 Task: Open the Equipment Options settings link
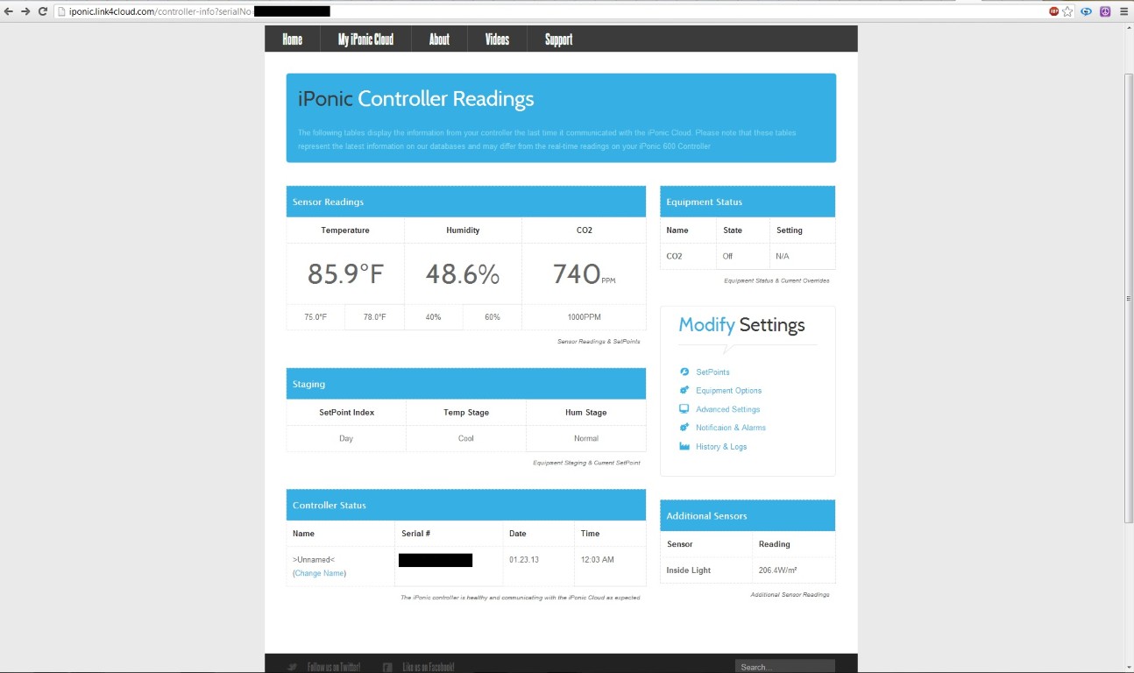(728, 391)
